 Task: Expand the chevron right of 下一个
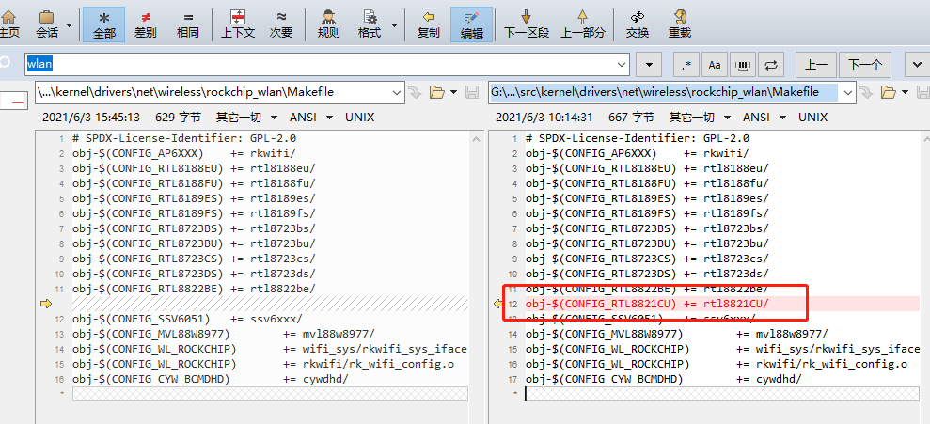[x=917, y=64]
